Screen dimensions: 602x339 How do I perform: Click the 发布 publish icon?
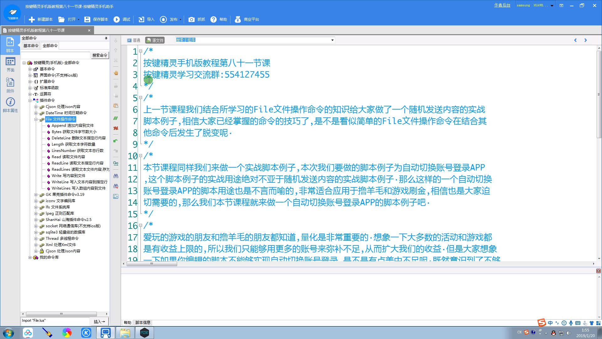coord(163,19)
